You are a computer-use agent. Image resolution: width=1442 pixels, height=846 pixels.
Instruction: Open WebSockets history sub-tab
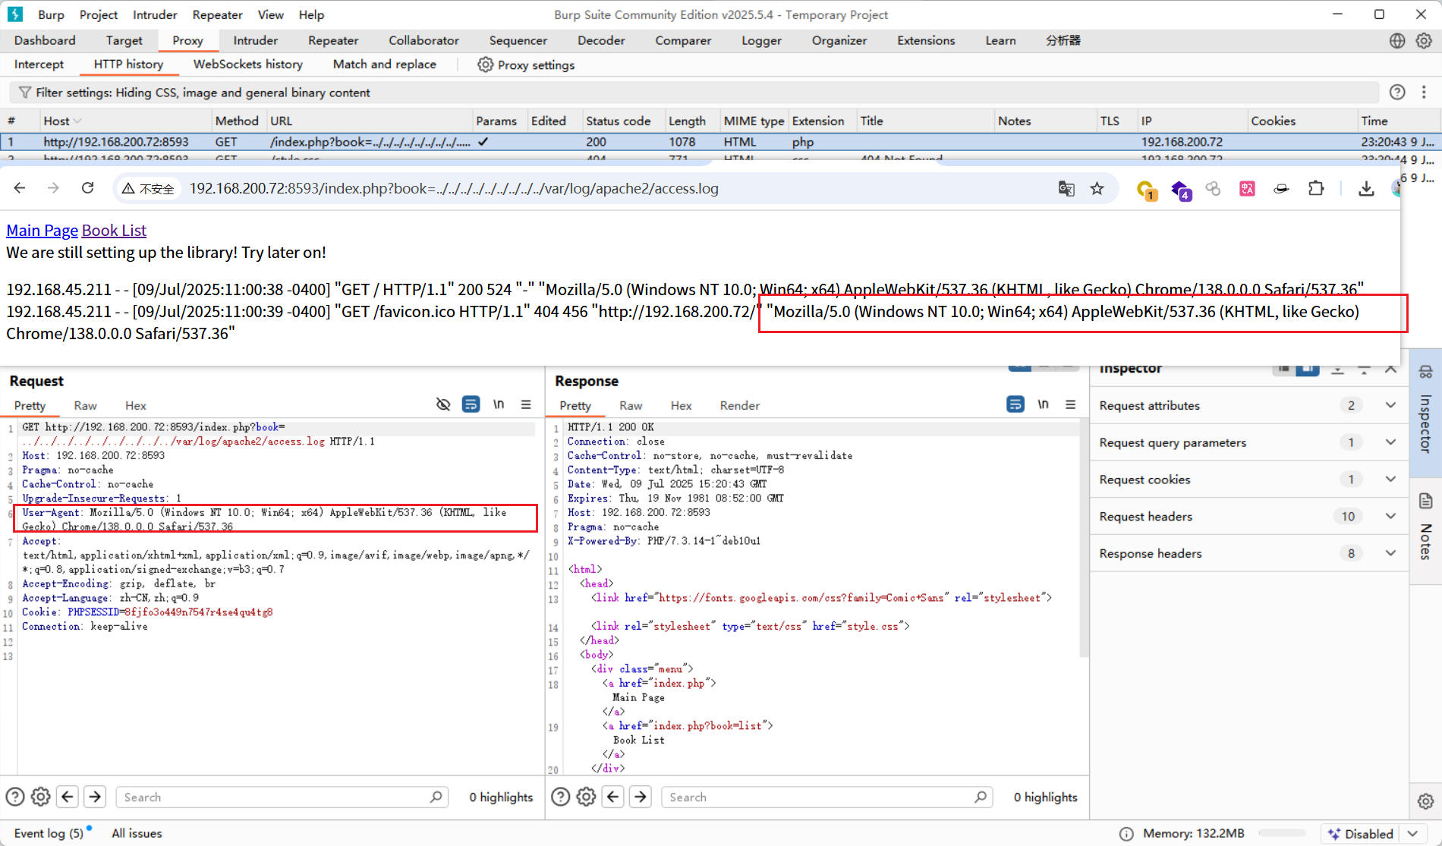coord(247,64)
